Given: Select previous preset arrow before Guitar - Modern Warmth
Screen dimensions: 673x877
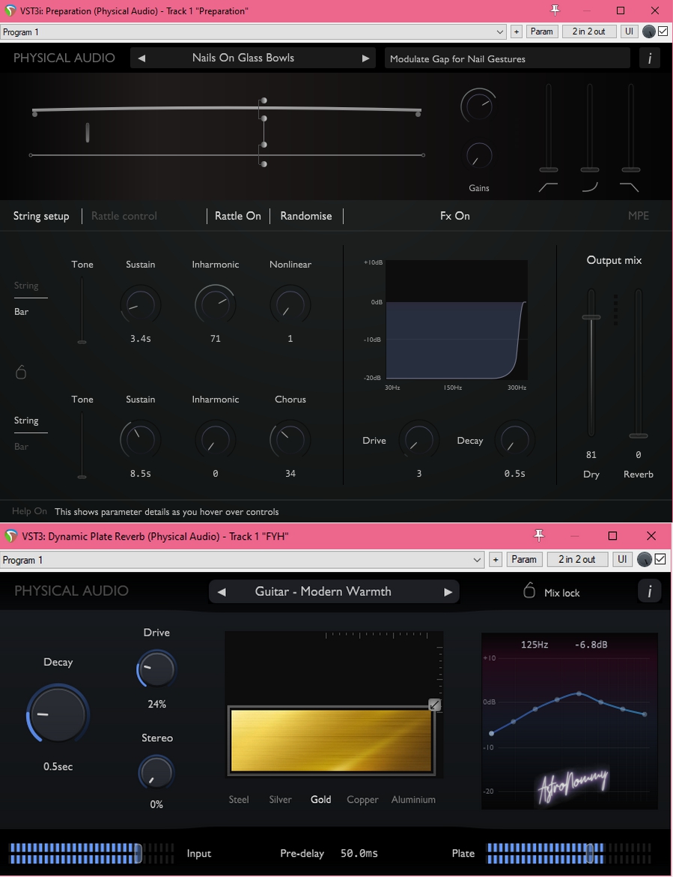Looking at the screenshot, I should tap(222, 592).
